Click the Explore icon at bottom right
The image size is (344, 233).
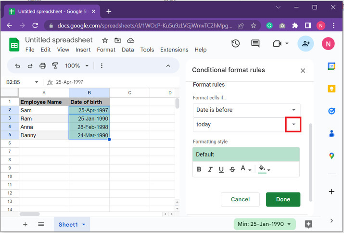(308, 224)
